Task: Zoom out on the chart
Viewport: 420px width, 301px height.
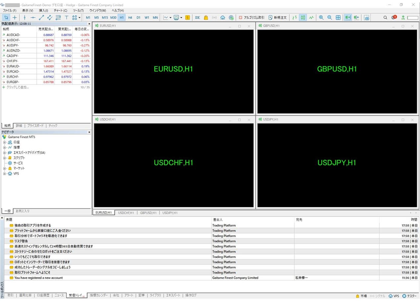Action: [x=329, y=18]
